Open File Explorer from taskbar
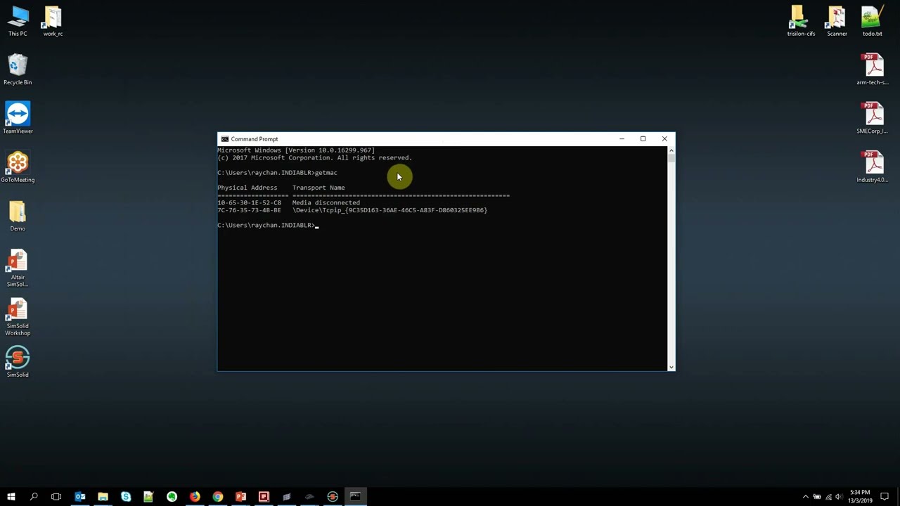 click(103, 497)
